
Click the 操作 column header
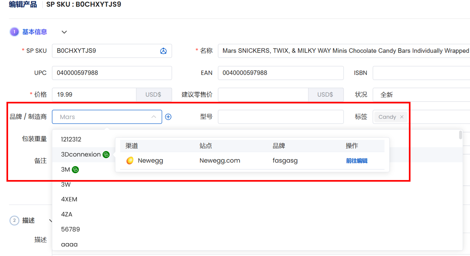(352, 146)
